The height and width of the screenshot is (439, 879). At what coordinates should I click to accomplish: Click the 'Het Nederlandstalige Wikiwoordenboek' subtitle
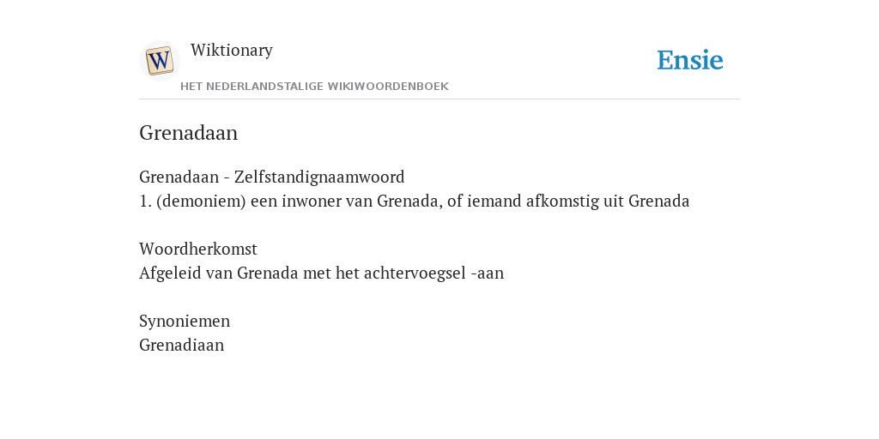tap(314, 87)
